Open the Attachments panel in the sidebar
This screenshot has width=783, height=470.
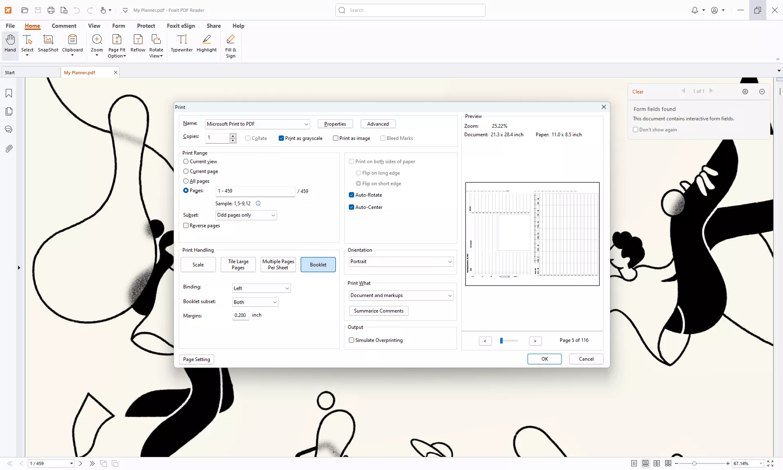pyautogui.click(x=8, y=149)
